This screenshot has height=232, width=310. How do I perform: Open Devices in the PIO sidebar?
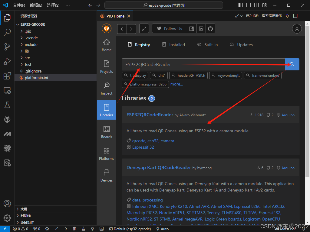[x=107, y=176]
